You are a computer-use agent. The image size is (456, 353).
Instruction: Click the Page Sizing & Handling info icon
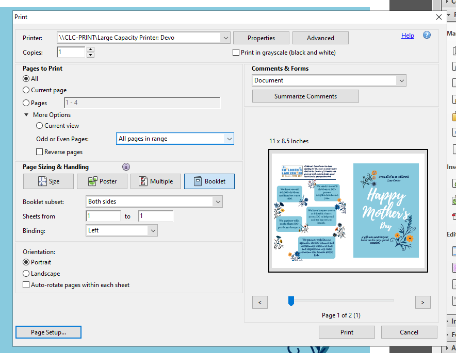coord(126,166)
